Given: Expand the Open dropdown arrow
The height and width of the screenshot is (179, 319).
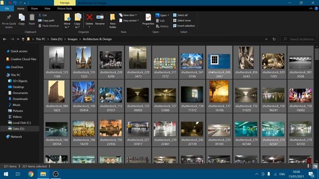Looking at the screenshot, I should [168, 15].
